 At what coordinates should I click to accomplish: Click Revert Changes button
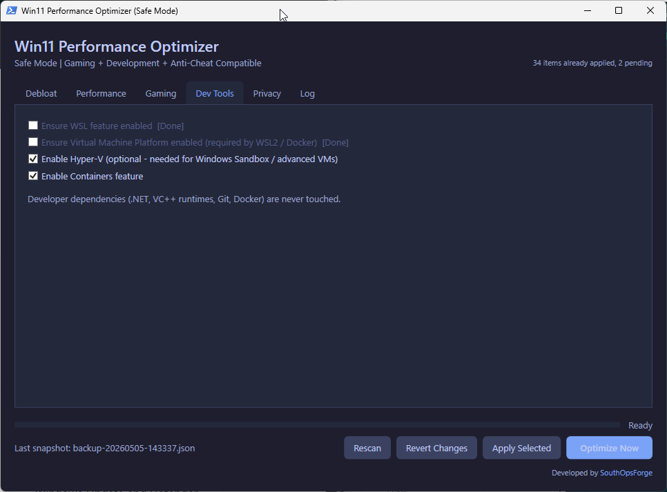437,448
